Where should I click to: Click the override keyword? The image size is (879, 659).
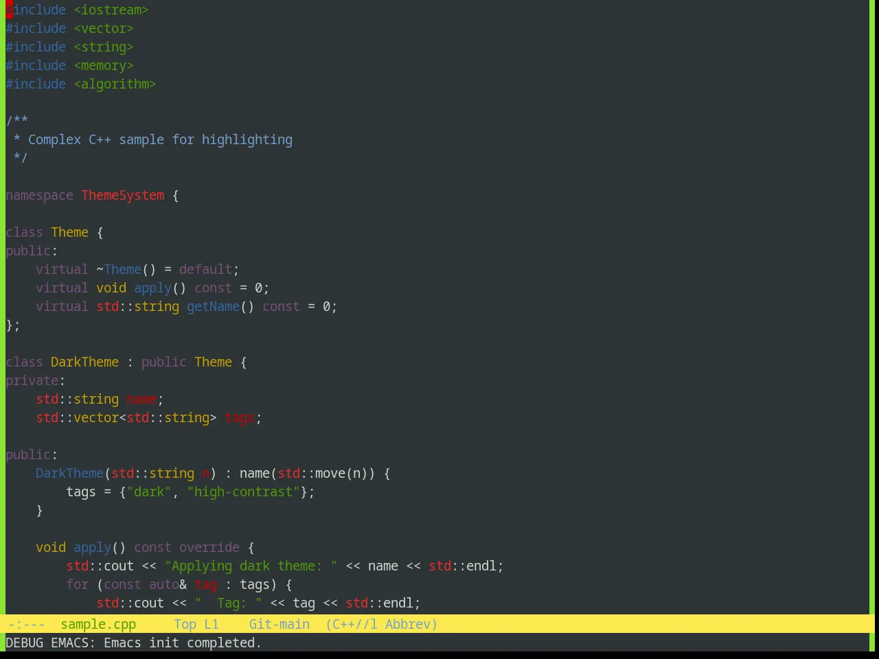pos(209,547)
